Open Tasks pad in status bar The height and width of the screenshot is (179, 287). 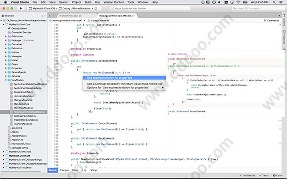pos(264,176)
